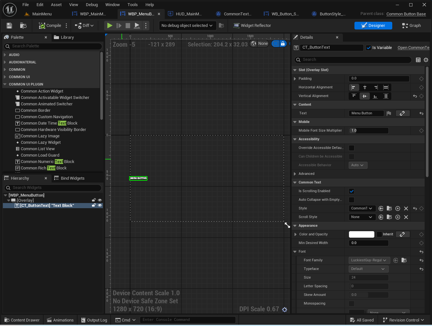Open Details property matrix view
This screenshot has height=326, width=432.
coord(418,60)
